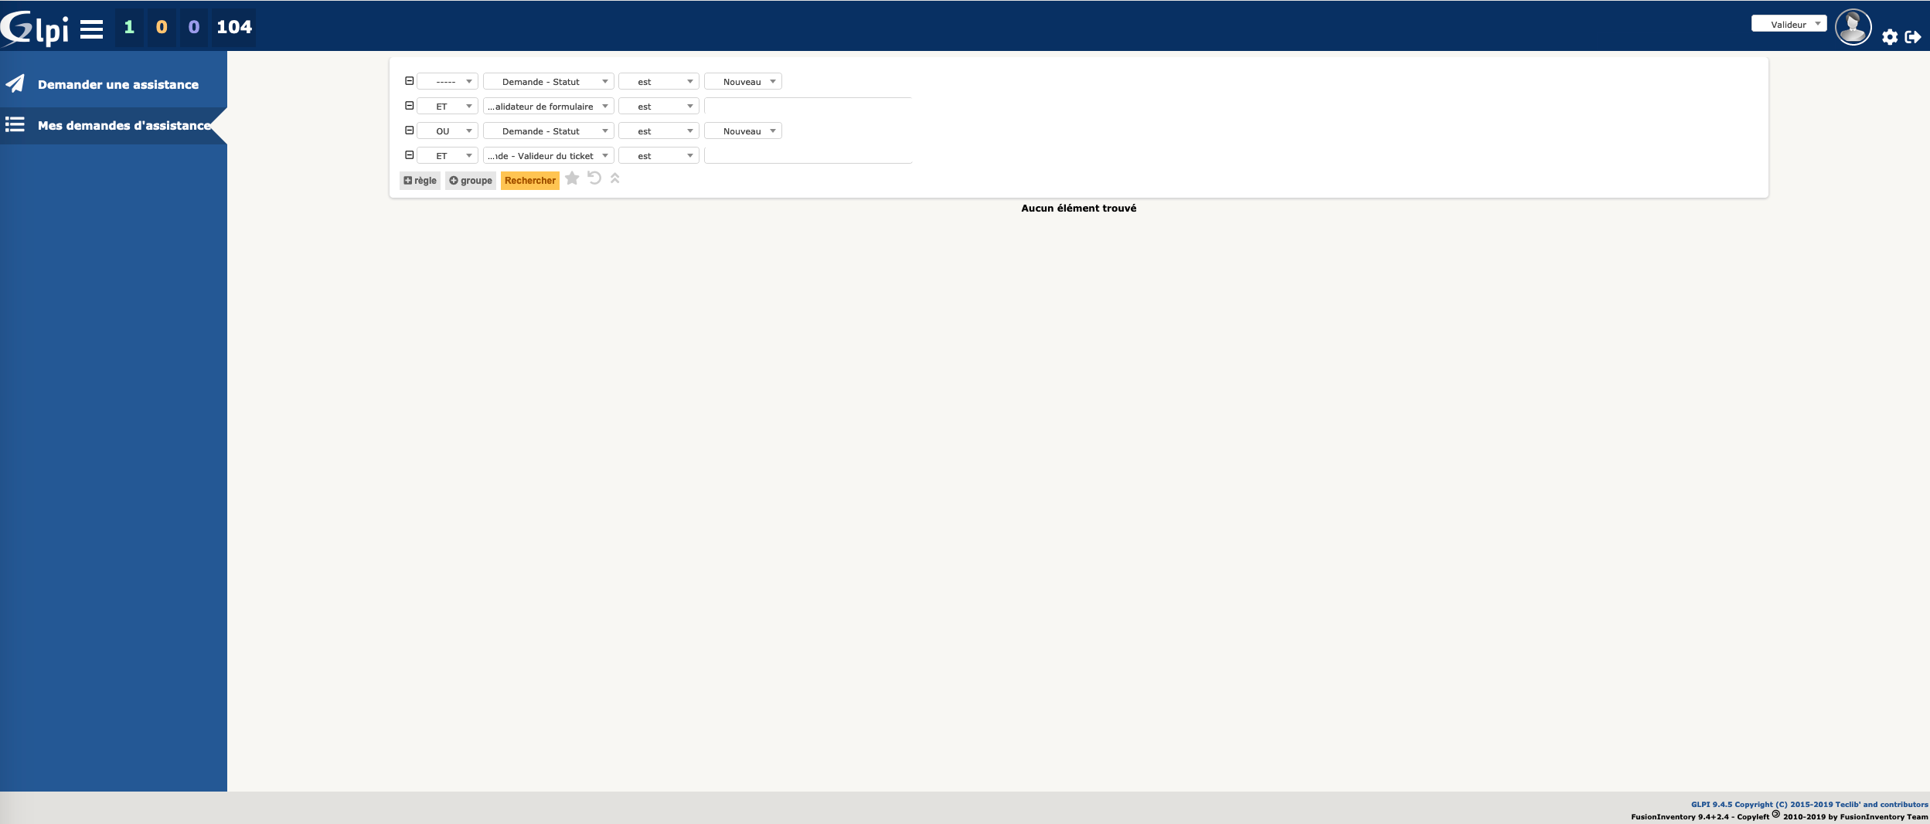The height and width of the screenshot is (824, 1930).
Task: Save search as favorite with star icon
Action: [572, 179]
